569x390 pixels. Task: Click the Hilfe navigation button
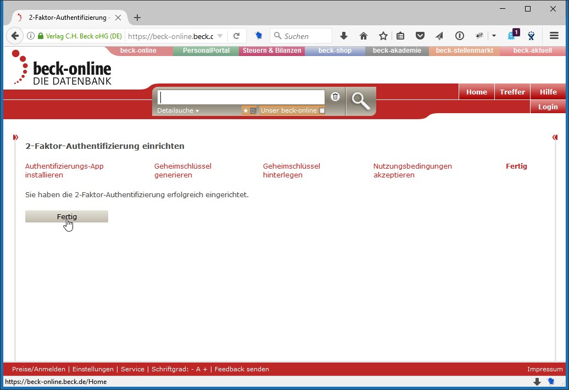click(548, 92)
